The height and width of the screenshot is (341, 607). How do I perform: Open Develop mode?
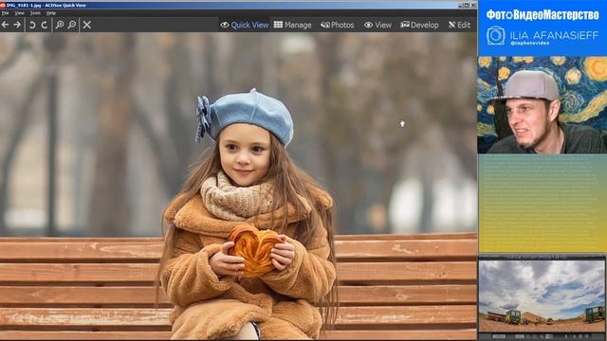[419, 25]
